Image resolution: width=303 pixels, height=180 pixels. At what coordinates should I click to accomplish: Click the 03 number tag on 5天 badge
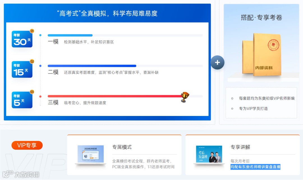32,92
